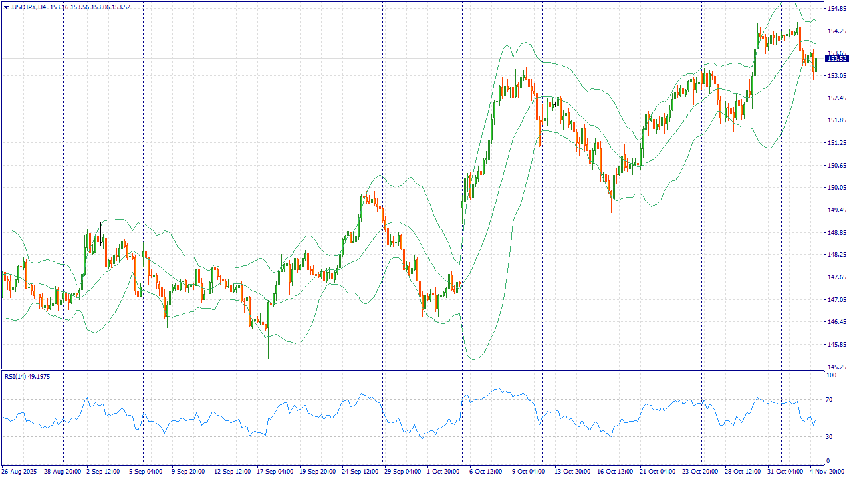Image resolution: width=851 pixels, height=479 pixels.
Task: Click the divider between price chart and RSI pane
Action: (x=412, y=369)
